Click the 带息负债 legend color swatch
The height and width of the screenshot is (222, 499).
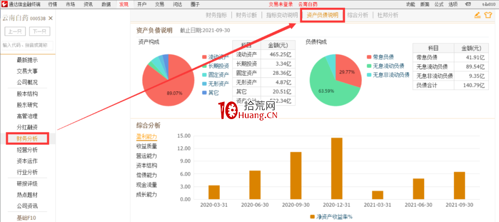point(369,57)
